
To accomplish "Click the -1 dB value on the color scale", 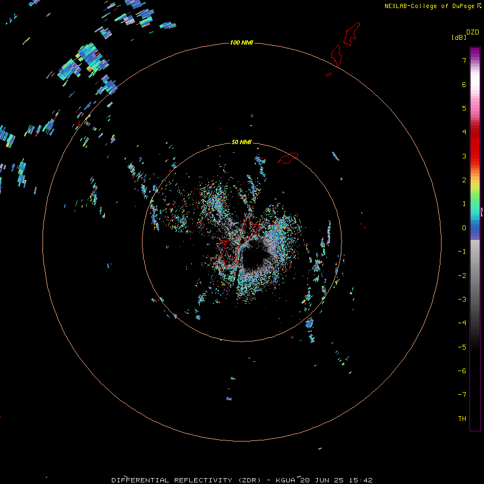I will 462,252.
